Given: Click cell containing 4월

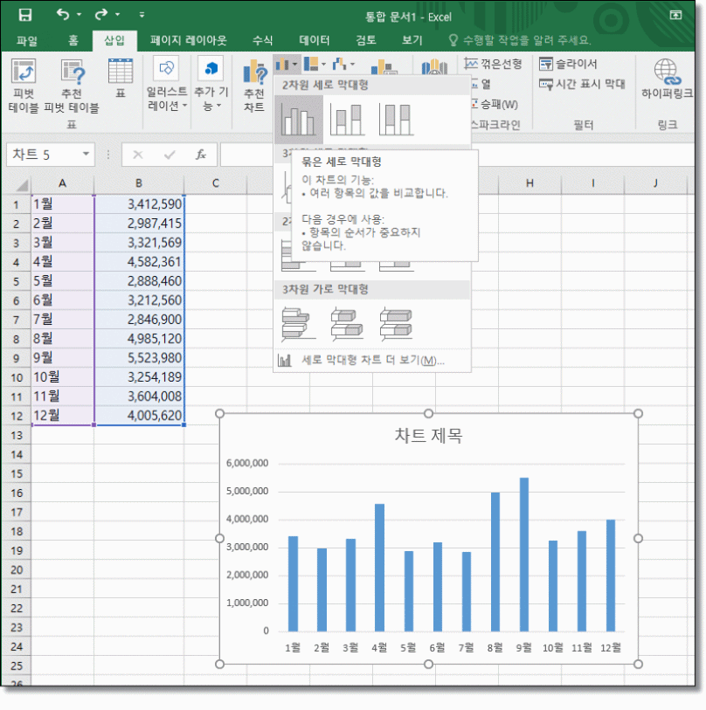Looking at the screenshot, I should [63, 262].
